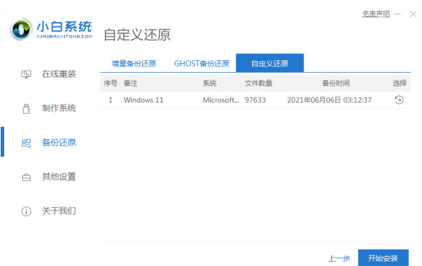Select the Windows 11 backup row
Image resolution: width=422 pixels, height=266 pixels.
pos(255,100)
